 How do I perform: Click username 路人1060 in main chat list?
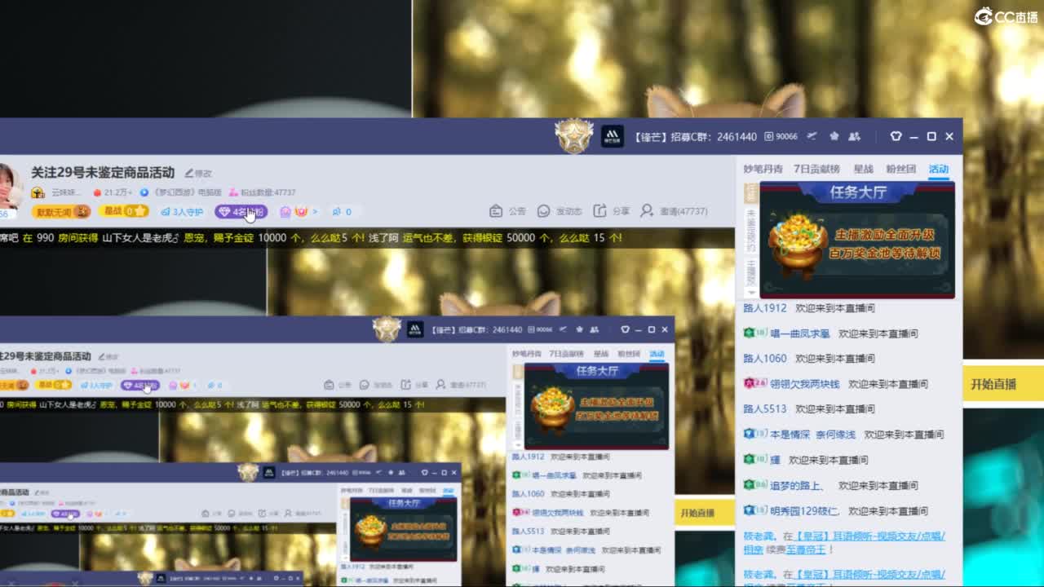765,359
